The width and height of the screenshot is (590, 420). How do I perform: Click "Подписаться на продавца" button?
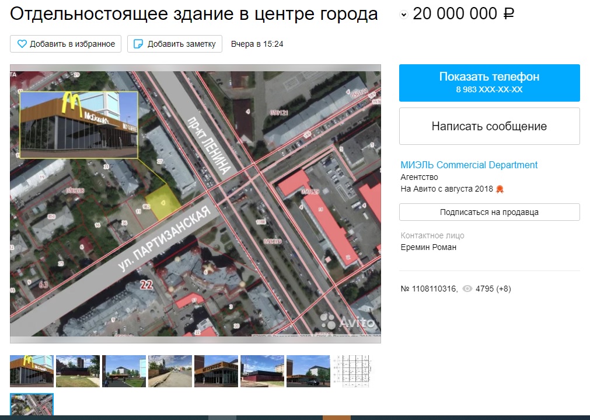point(489,212)
